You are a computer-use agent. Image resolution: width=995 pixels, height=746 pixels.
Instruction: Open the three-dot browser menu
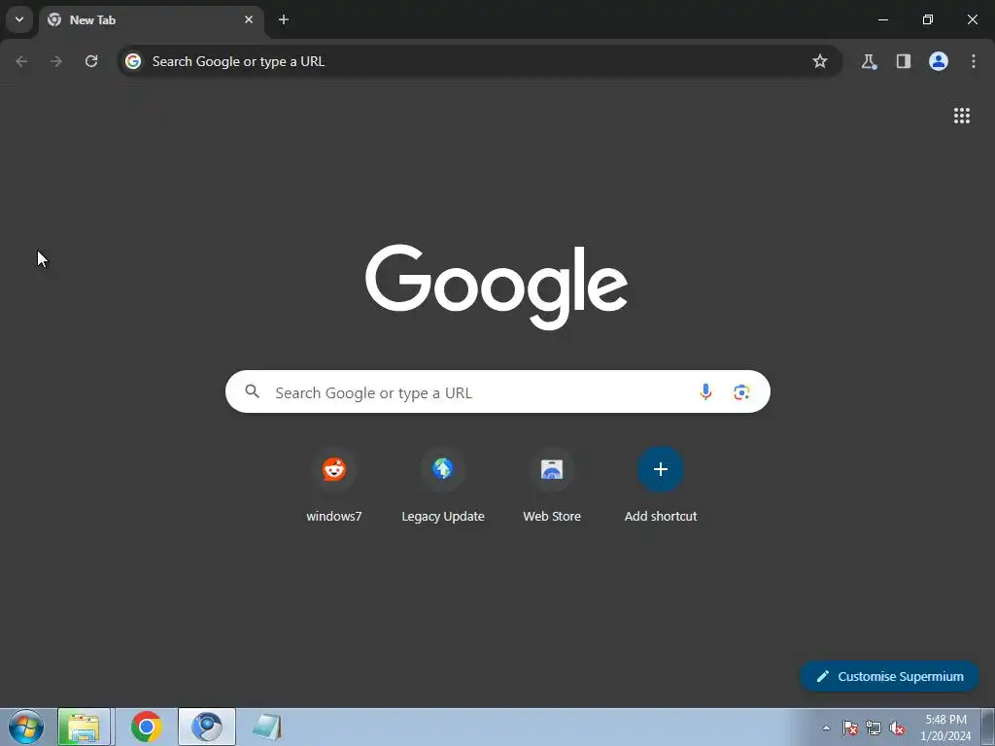pyautogui.click(x=974, y=61)
